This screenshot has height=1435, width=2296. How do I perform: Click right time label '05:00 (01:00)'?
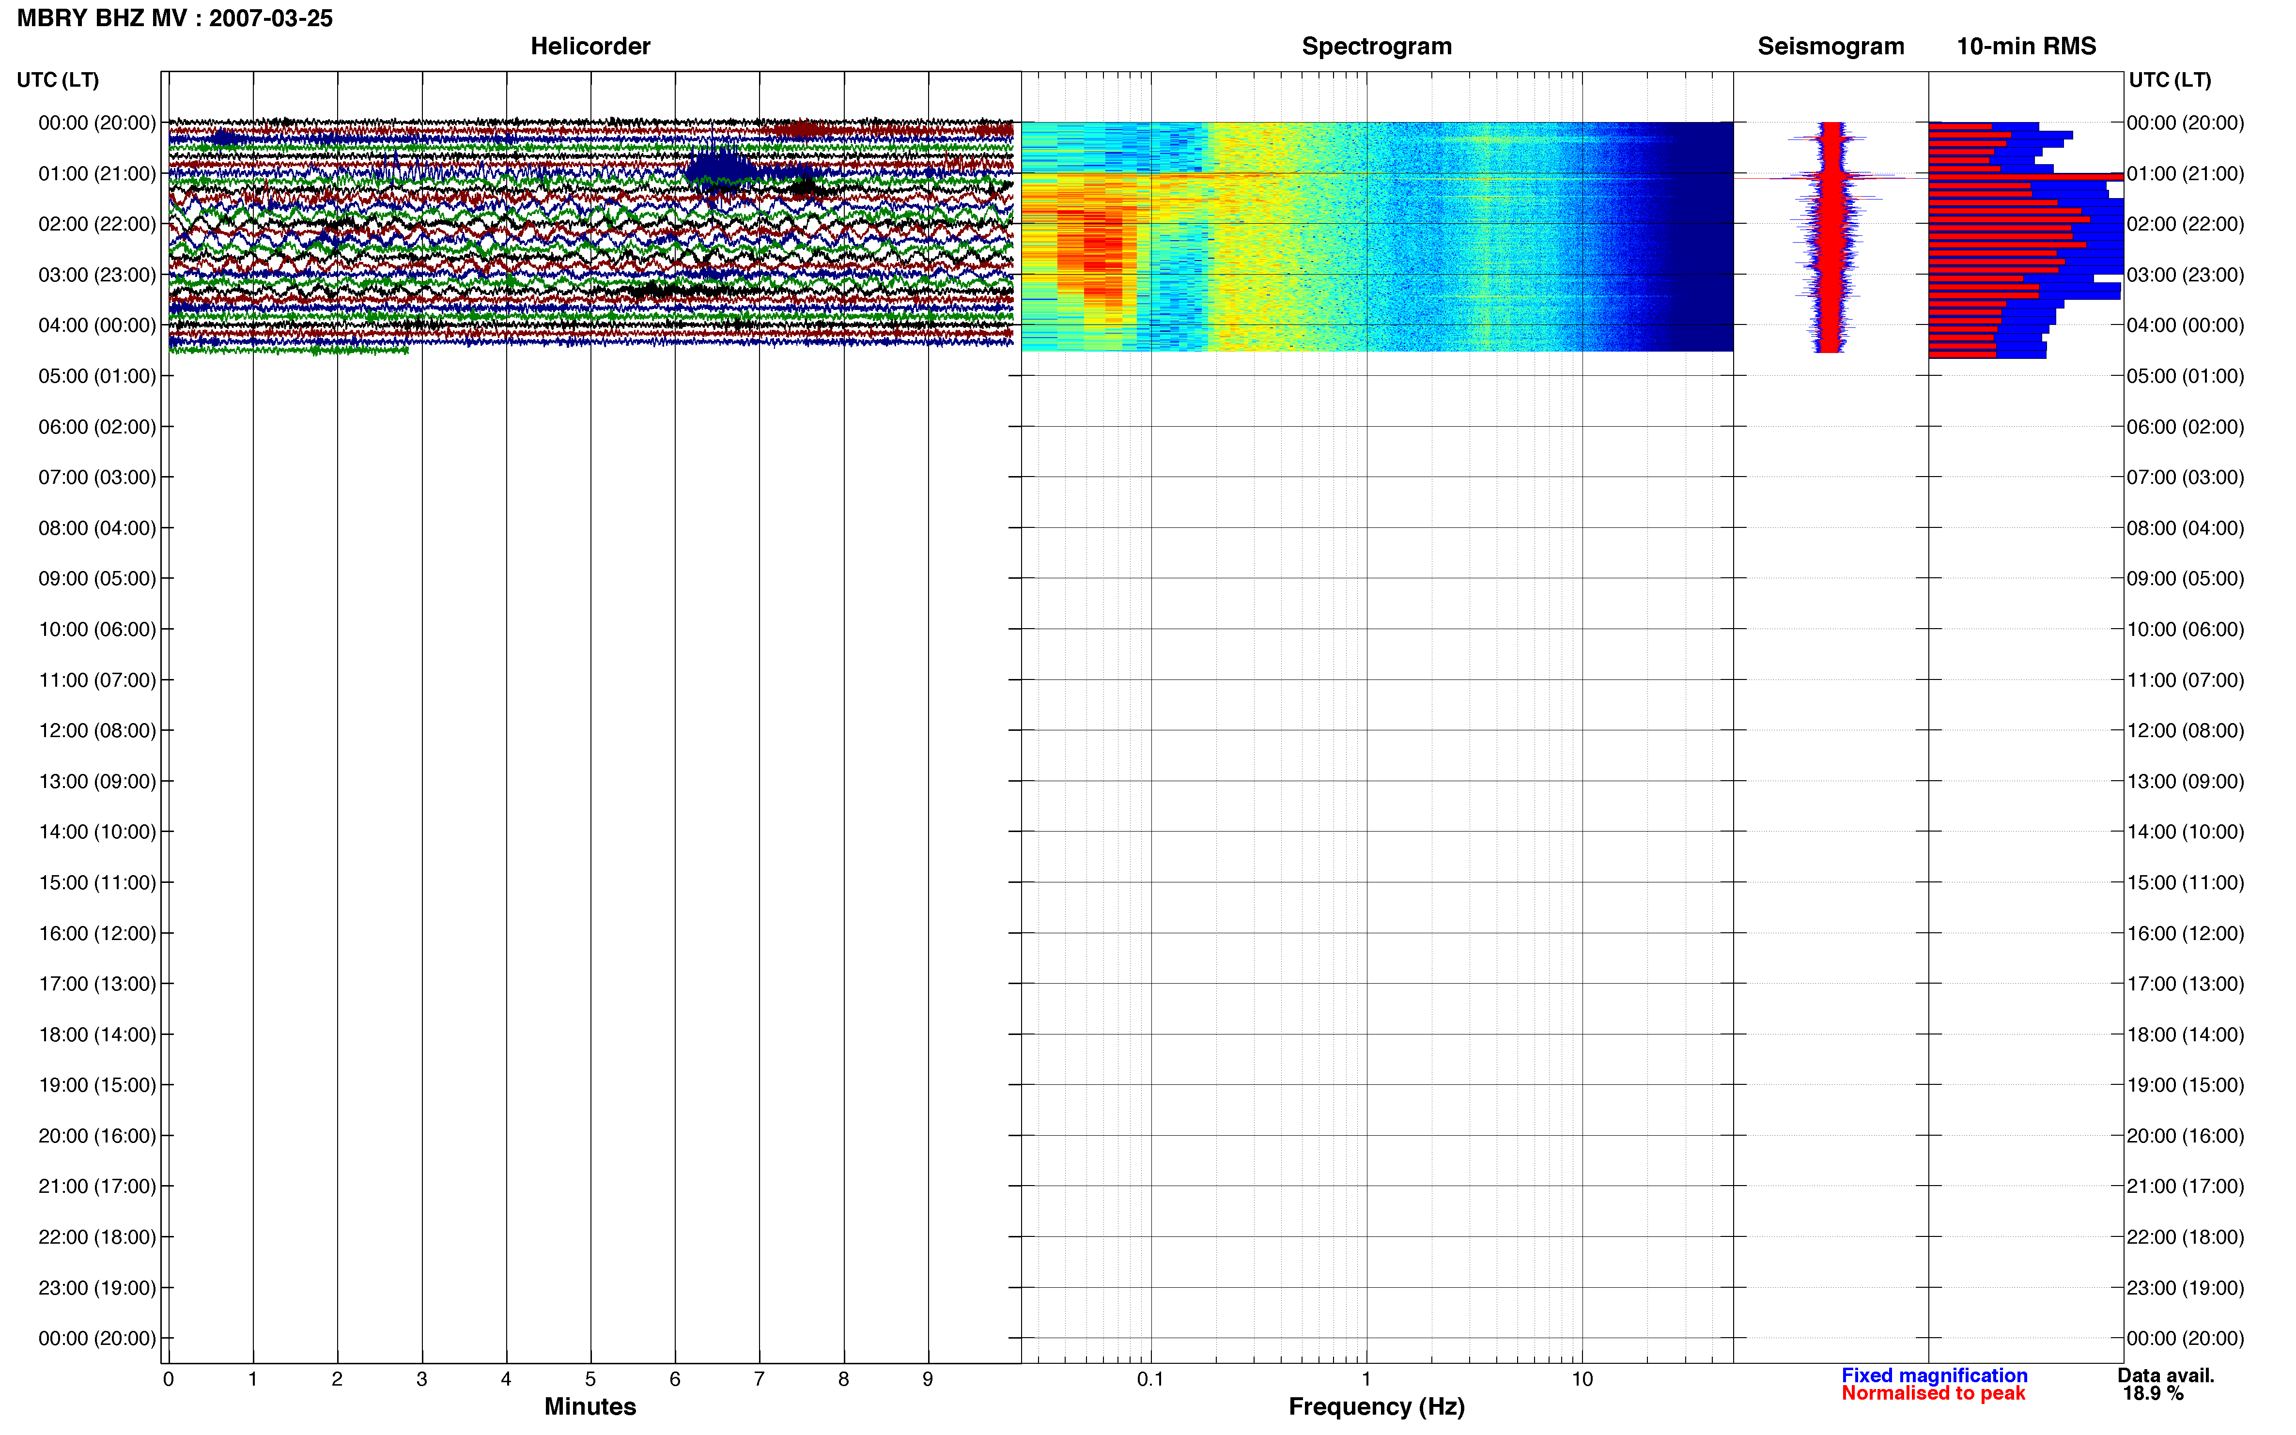[x=2185, y=376]
